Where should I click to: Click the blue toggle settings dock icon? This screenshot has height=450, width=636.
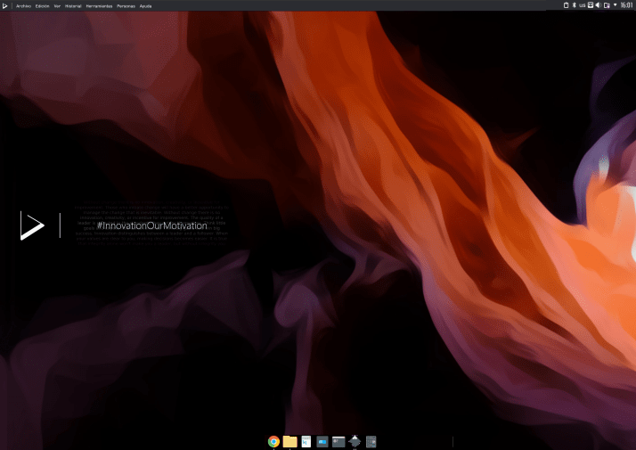(322, 441)
